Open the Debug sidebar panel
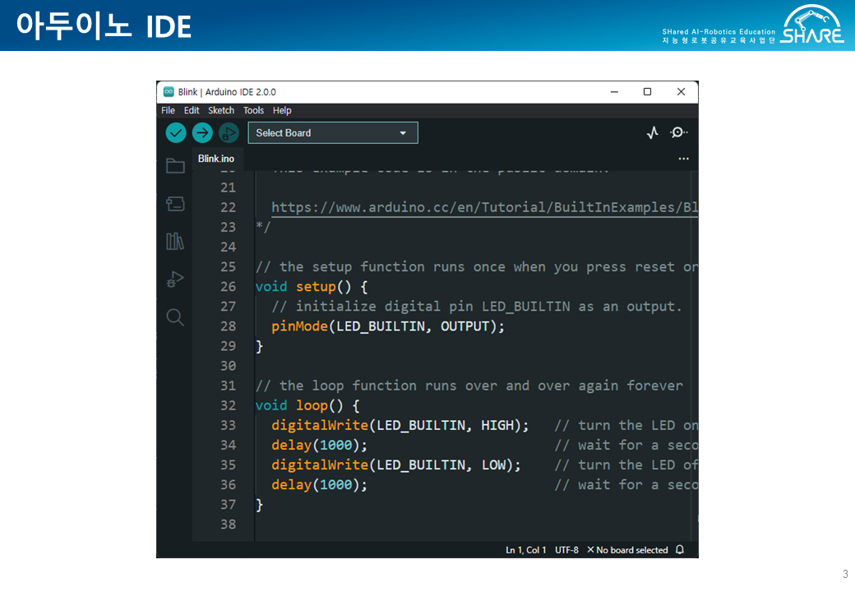This screenshot has height=592, width=855. 175,279
